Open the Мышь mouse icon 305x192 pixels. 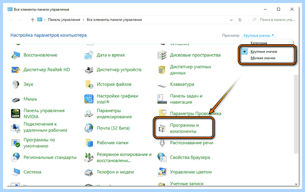pos(16,100)
